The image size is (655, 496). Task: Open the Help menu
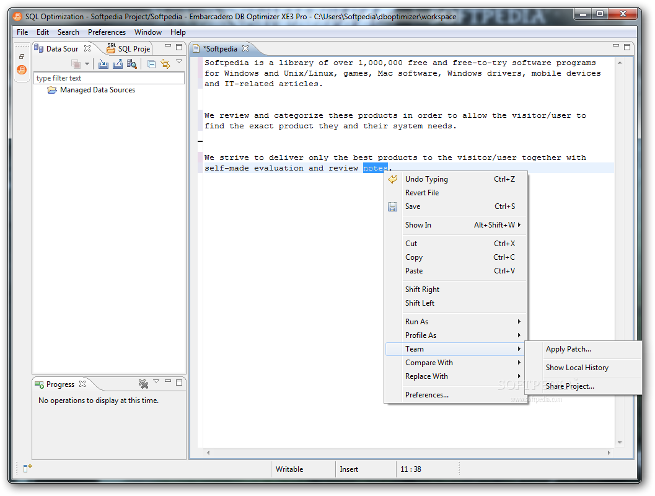click(x=178, y=32)
